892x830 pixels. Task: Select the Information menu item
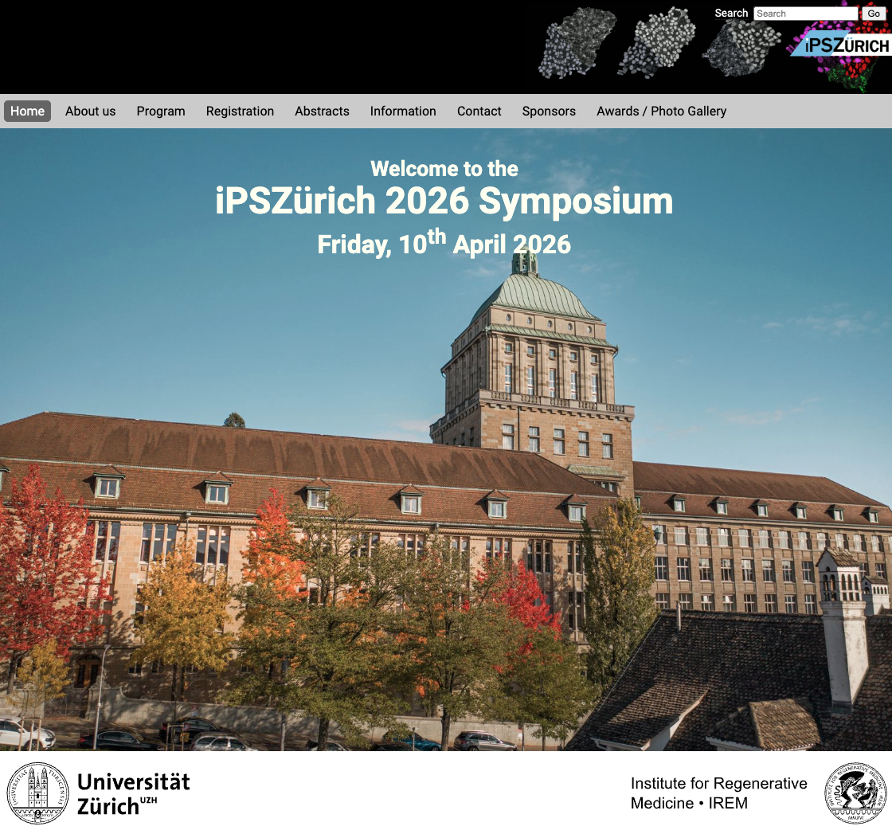pos(403,112)
